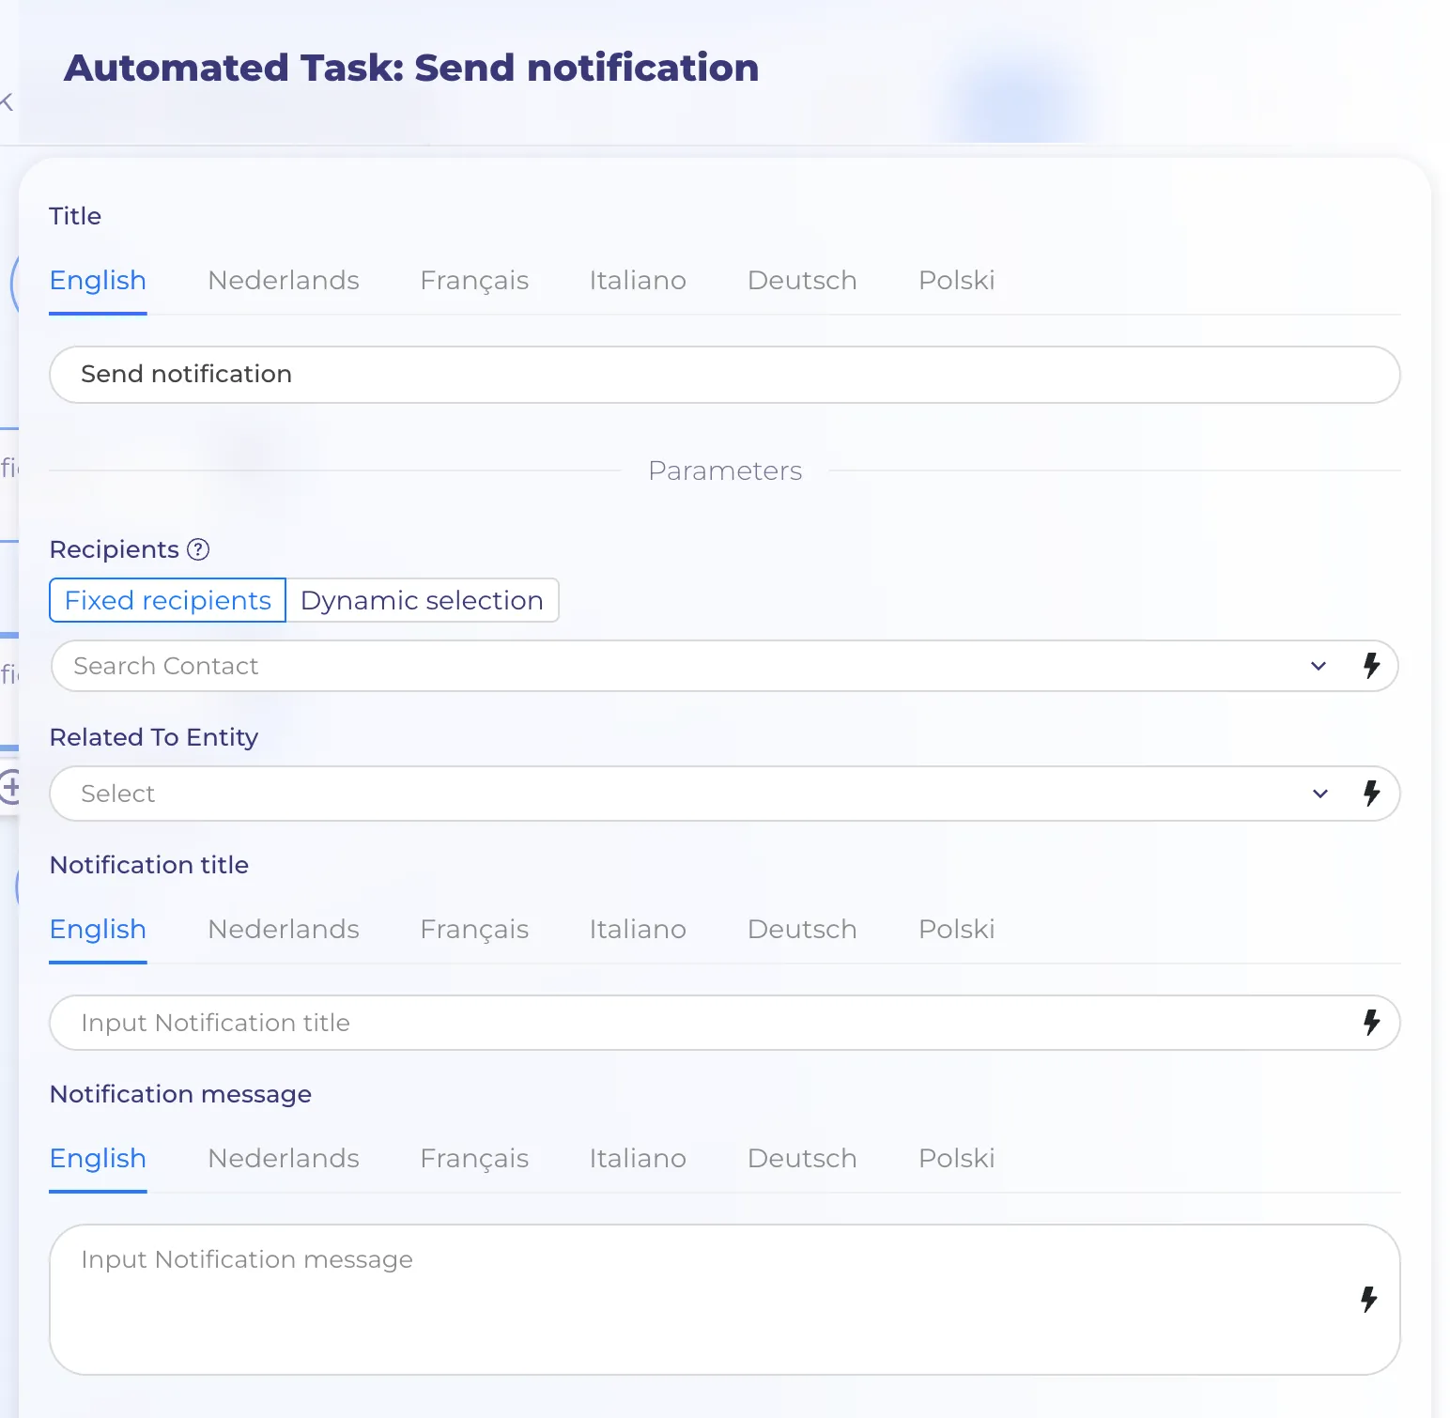Click the Title field containing Send notification
This screenshot has height=1418, width=1450.
pyautogui.click(x=725, y=375)
